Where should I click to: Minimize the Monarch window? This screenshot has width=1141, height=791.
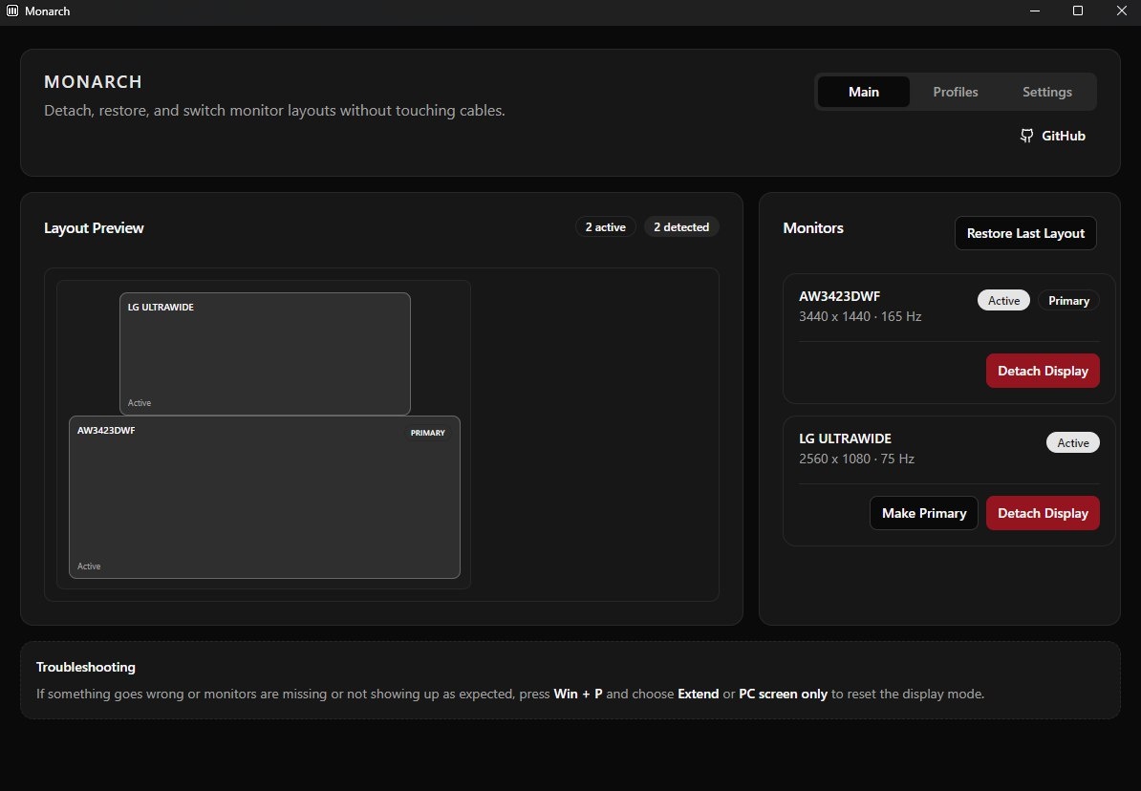pyautogui.click(x=1035, y=11)
